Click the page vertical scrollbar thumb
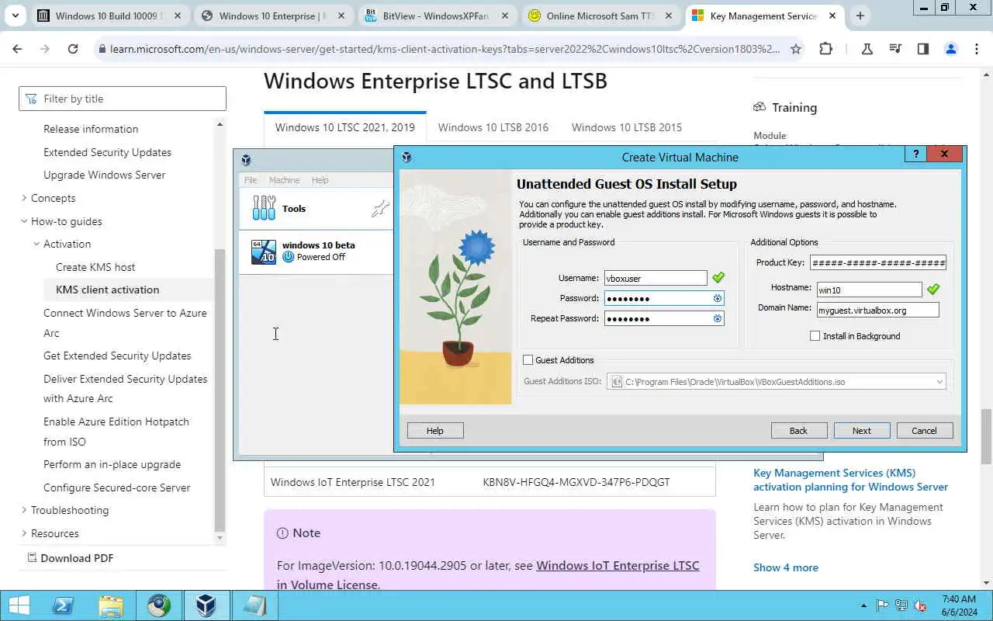 pos(987,435)
